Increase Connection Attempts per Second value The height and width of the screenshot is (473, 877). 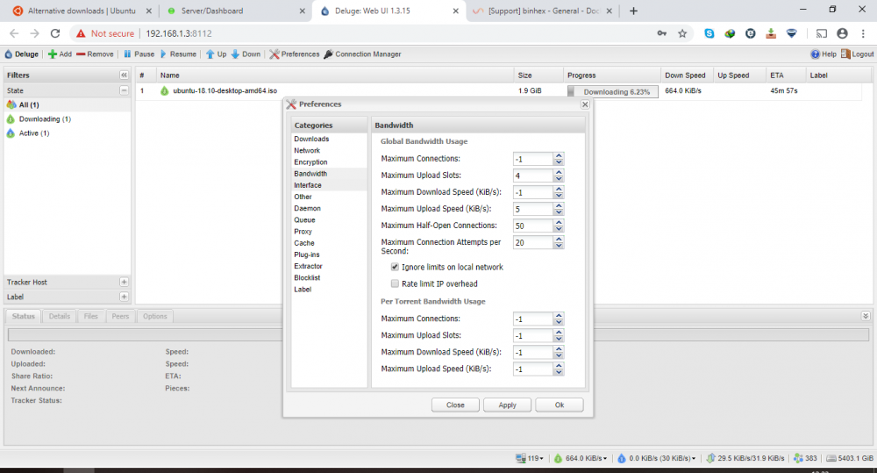point(559,239)
